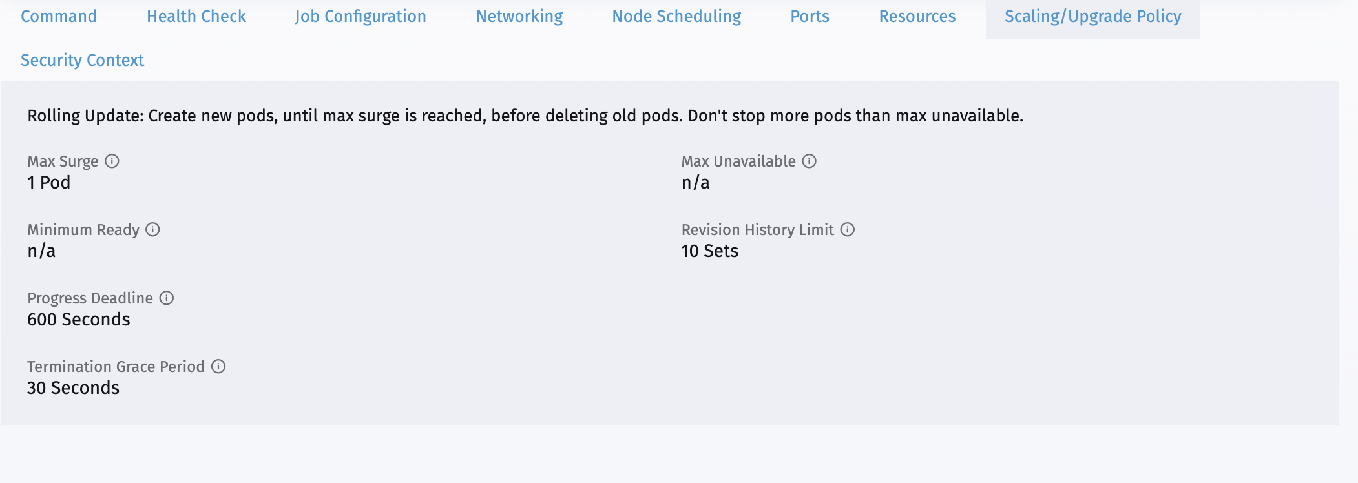Screen dimensions: 1358x483
Task: Click the '30 Seconds' grace period value
Action: 73,388
